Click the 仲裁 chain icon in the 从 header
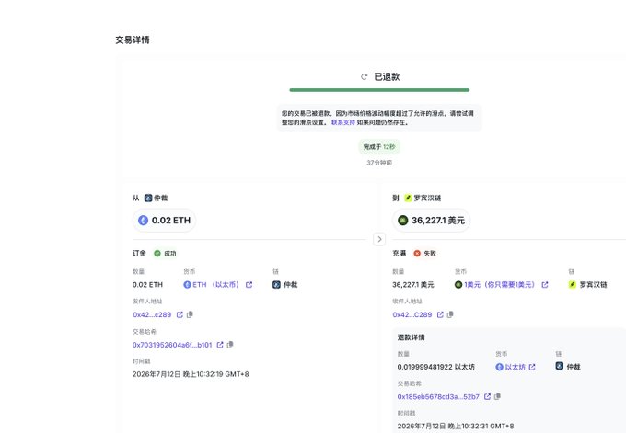This screenshot has width=626, height=433. (148, 198)
